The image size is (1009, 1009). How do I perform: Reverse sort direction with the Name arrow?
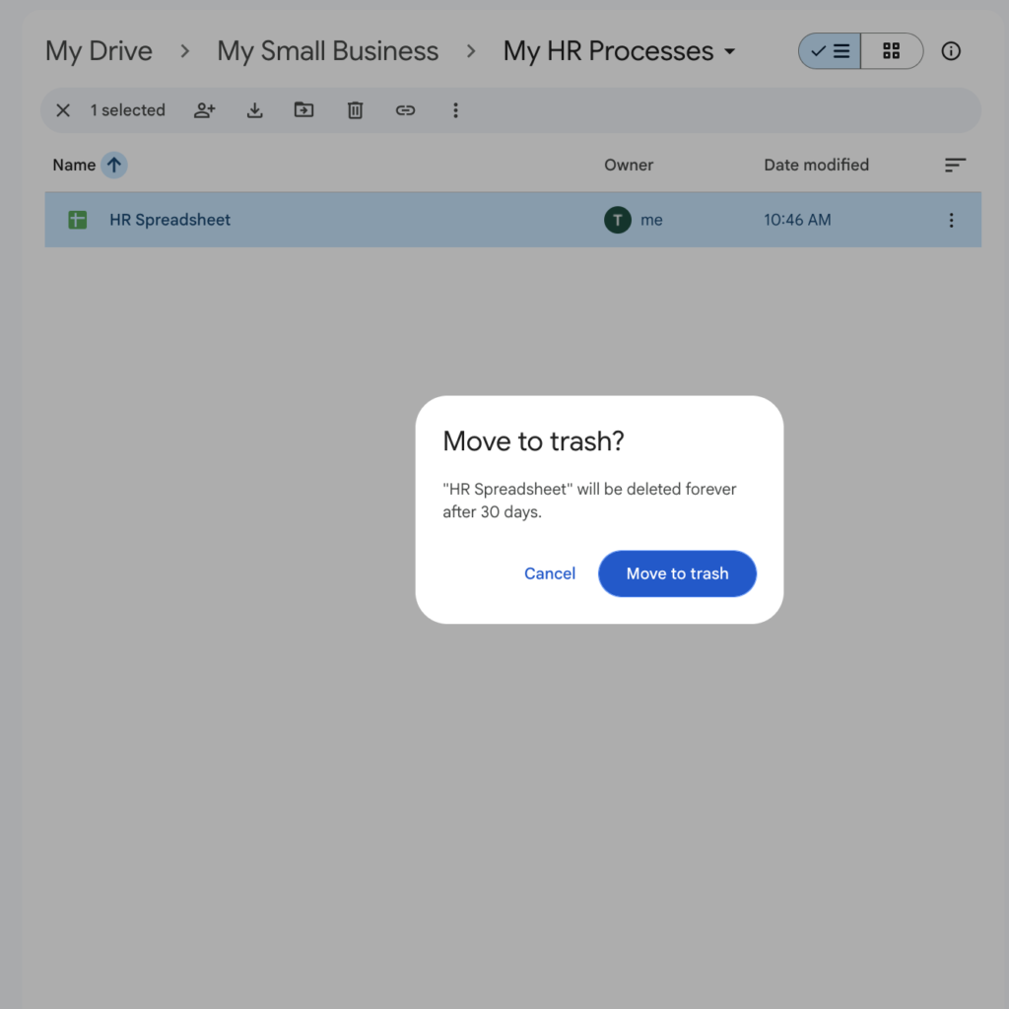click(x=114, y=165)
